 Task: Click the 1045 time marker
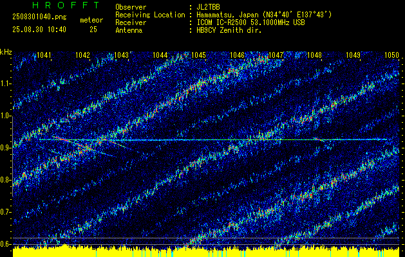(x=198, y=55)
